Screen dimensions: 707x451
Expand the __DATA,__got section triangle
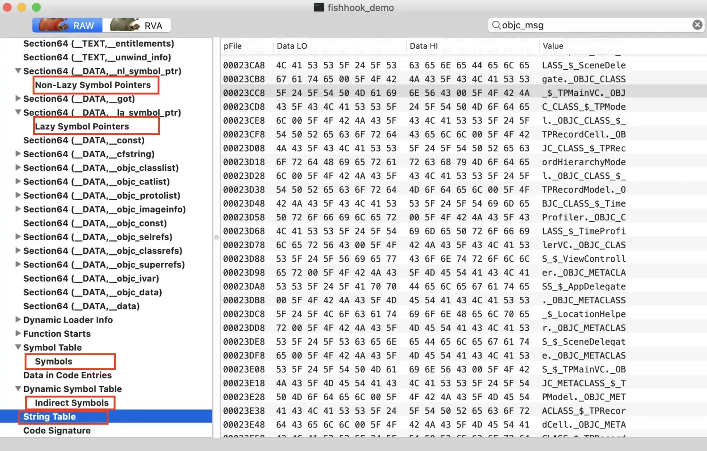tap(18, 99)
